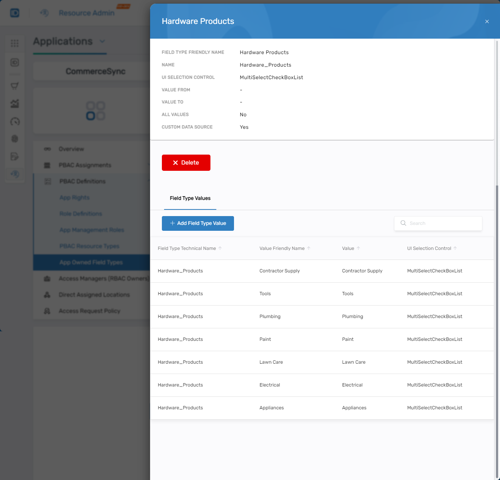Open the analytics chart icon in sidebar
Image resolution: width=500 pixels, height=480 pixels.
point(15,104)
